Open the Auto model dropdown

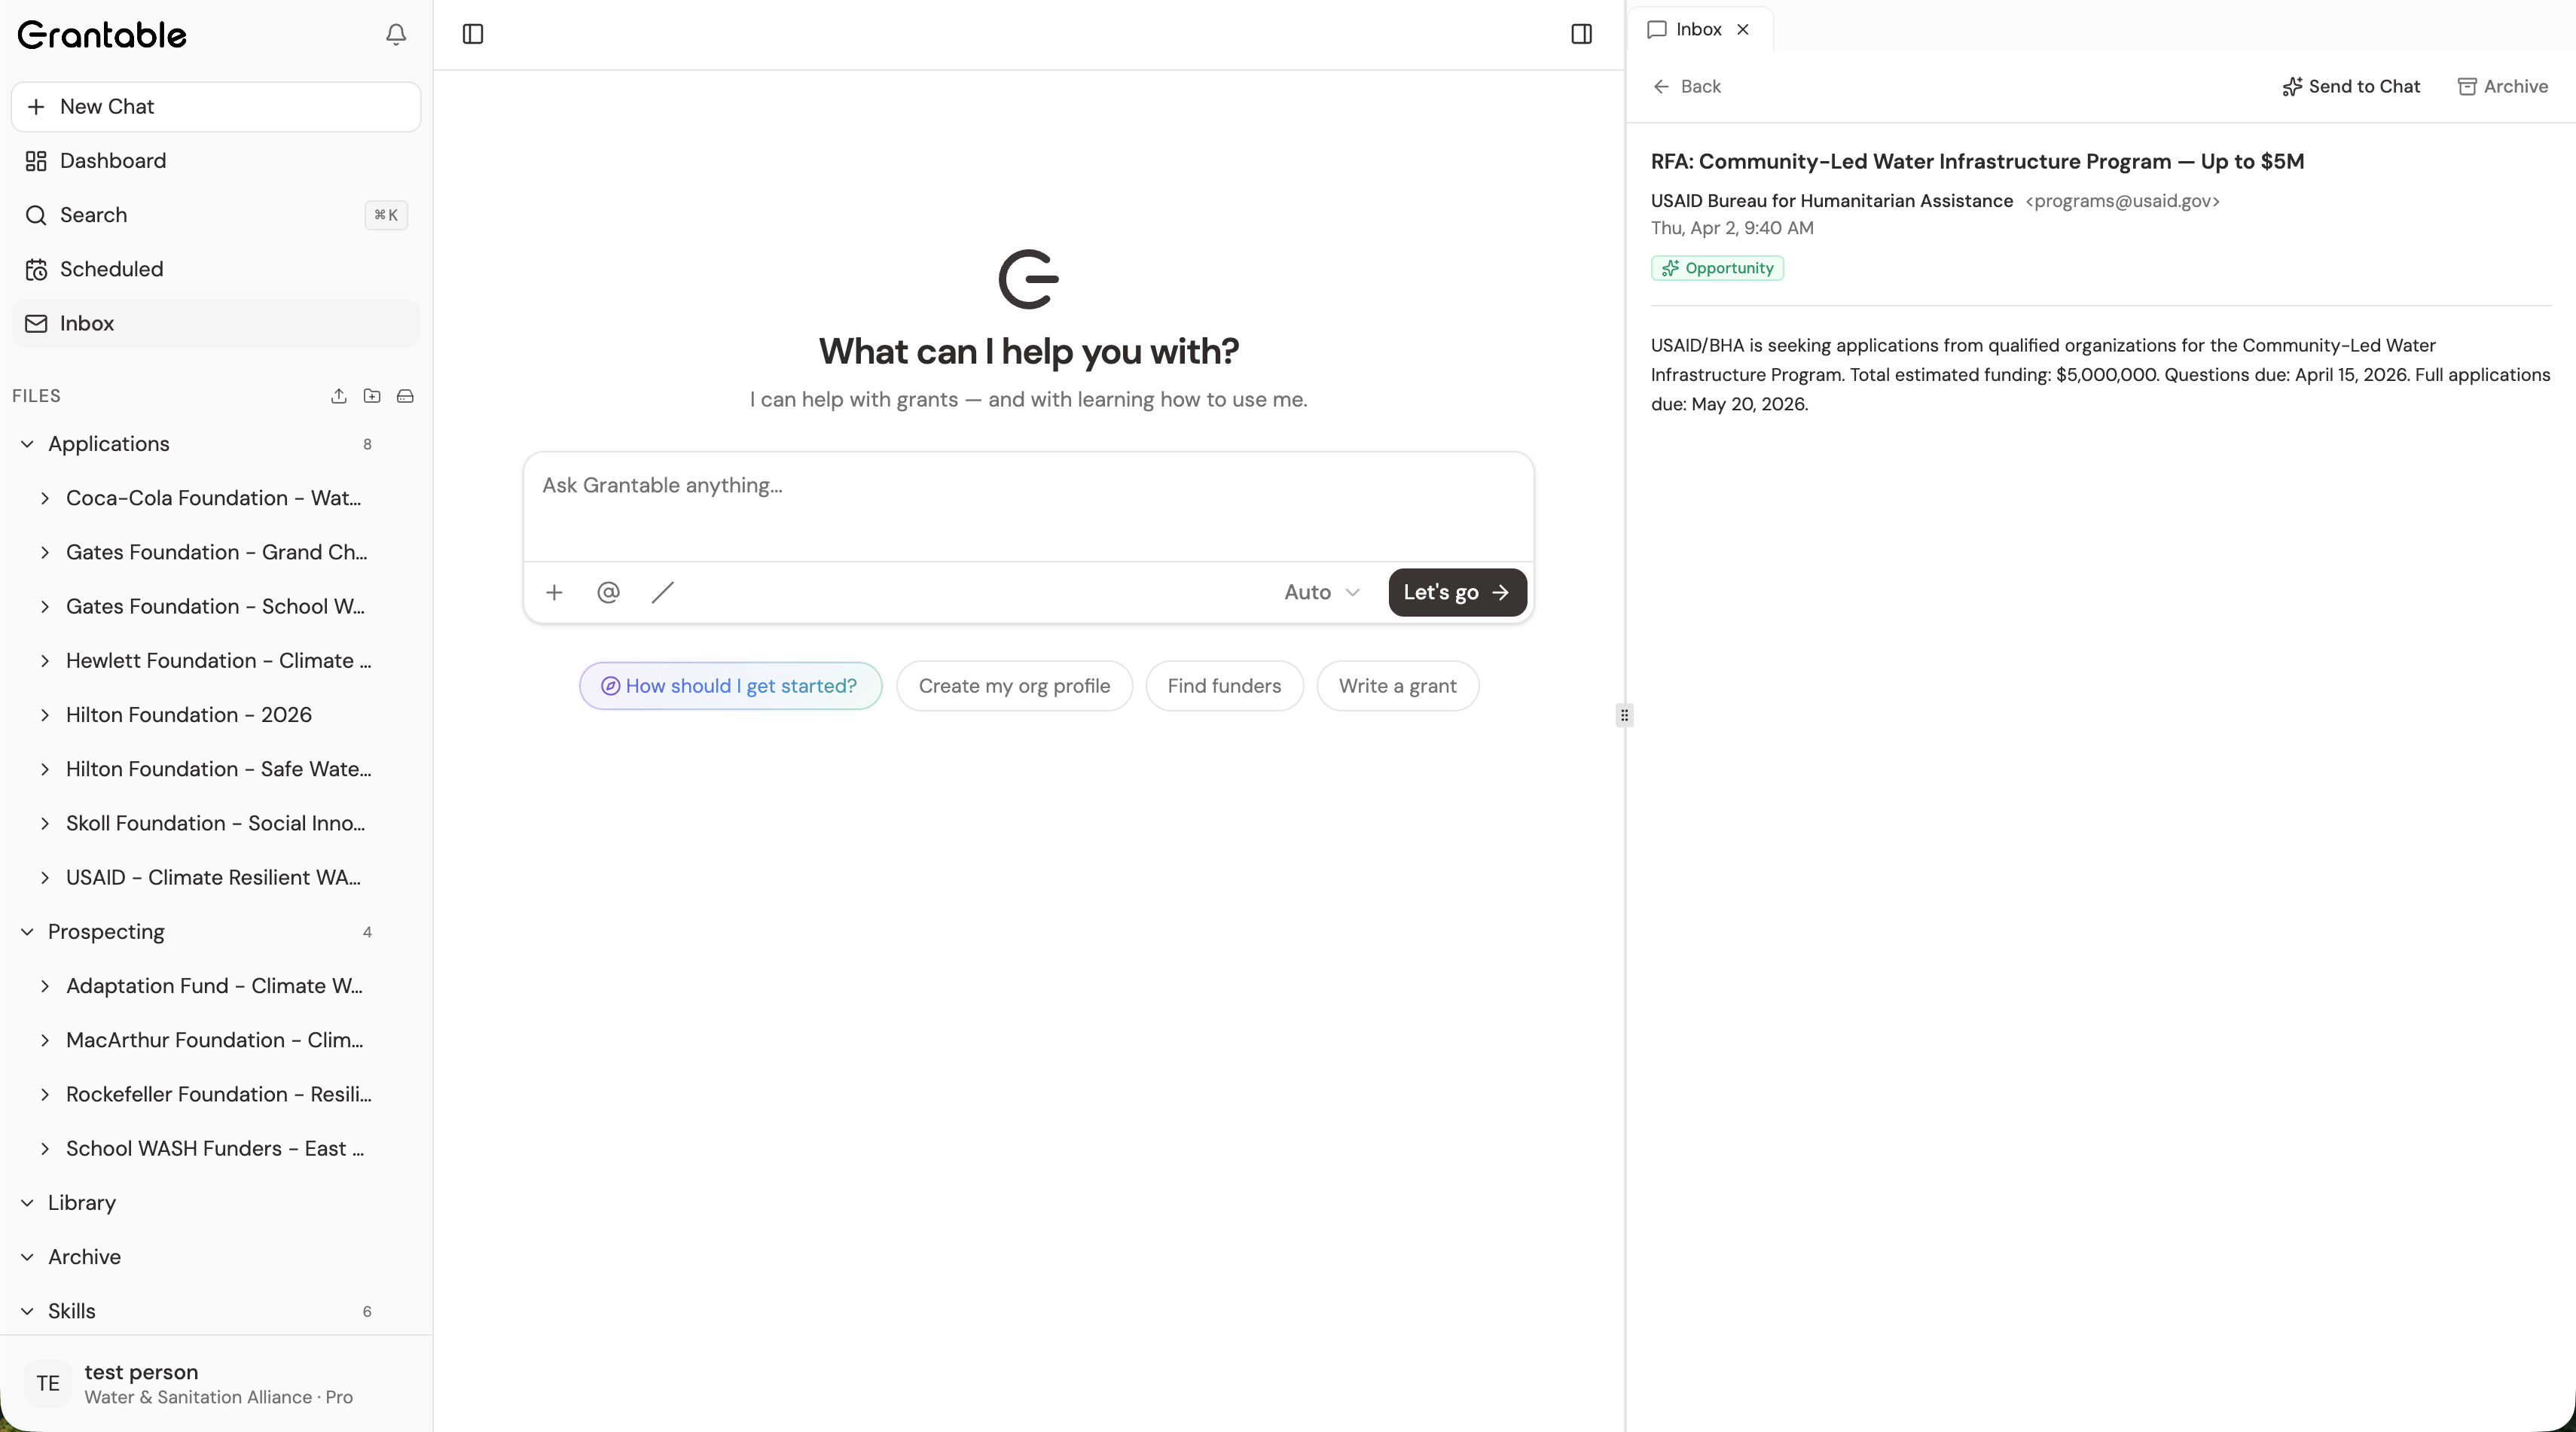(x=1321, y=592)
